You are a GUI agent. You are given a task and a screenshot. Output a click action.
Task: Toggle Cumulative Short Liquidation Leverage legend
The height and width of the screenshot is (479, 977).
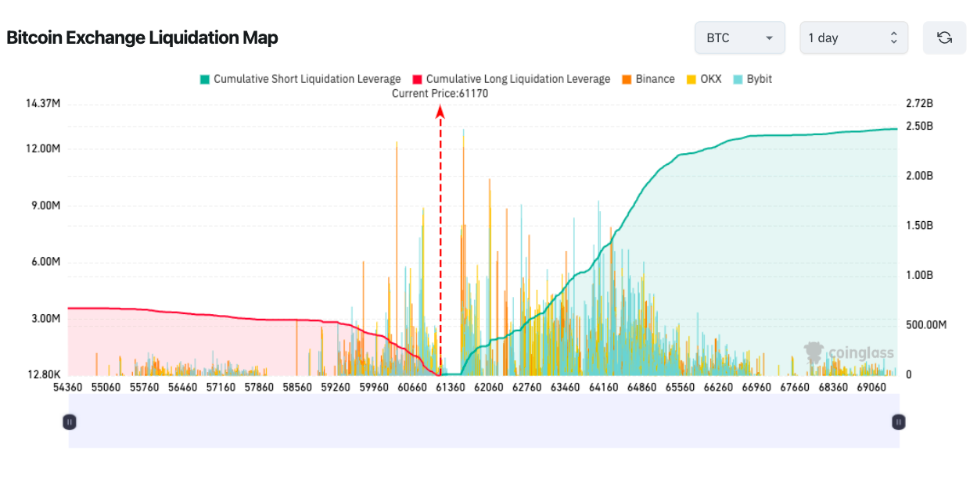point(300,79)
